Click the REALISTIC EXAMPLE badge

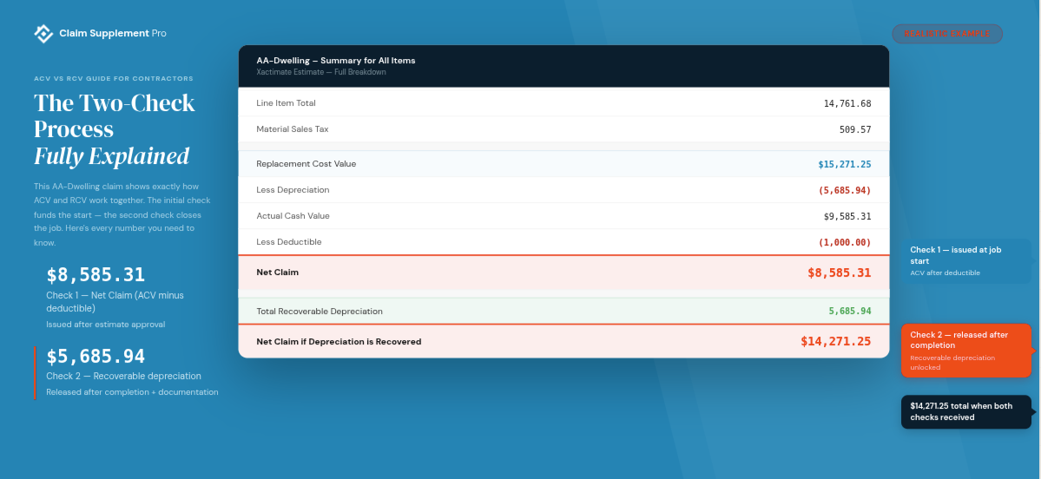coord(946,34)
